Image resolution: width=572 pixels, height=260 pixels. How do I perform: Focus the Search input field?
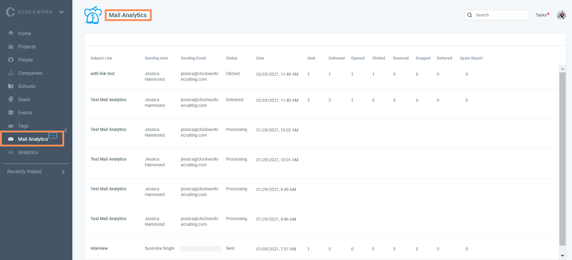[496, 15]
